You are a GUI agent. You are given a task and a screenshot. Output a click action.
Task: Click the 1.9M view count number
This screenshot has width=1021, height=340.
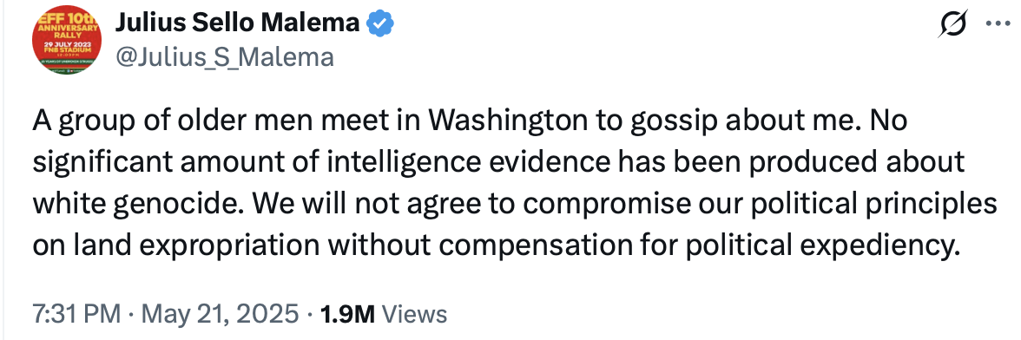pos(348,314)
